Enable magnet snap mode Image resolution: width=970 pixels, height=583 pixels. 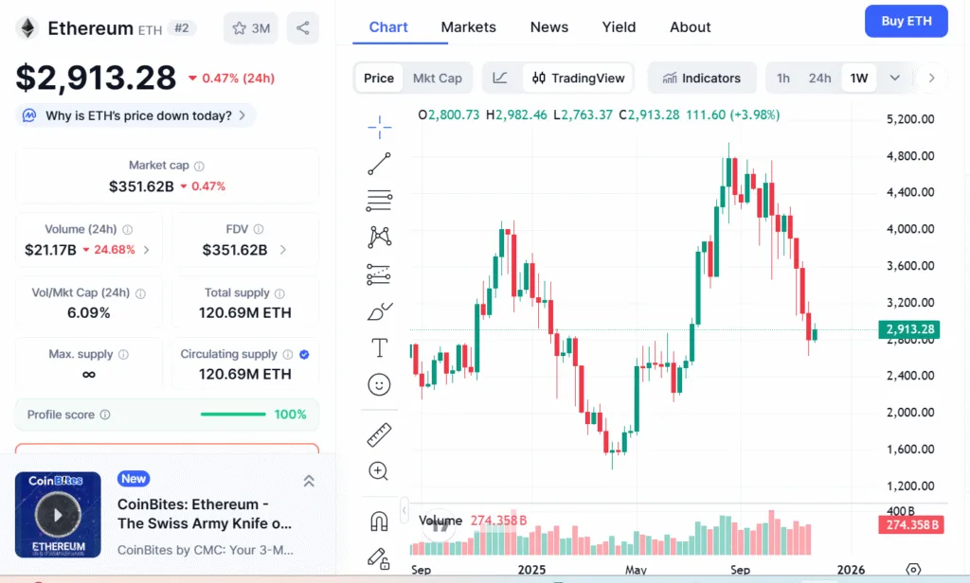point(379,520)
